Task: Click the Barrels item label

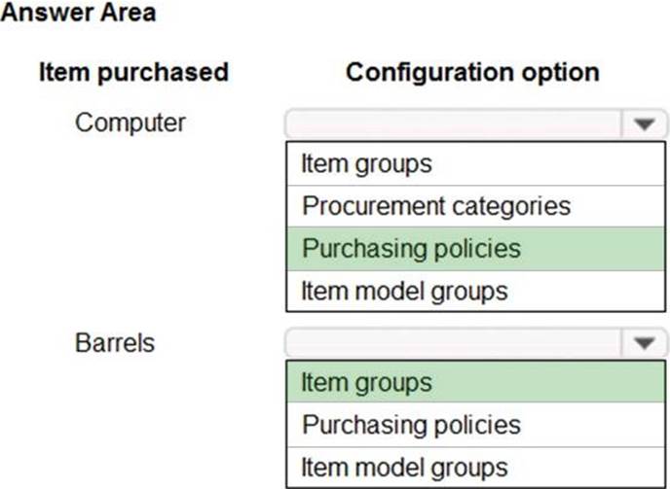Action: (x=115, y=342)
